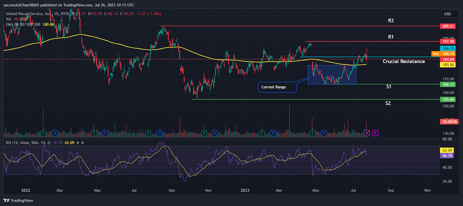The width and height of the screenshot is (463, 206).
Task: Click the dividend D marker from November 2022
Action: 214,133
